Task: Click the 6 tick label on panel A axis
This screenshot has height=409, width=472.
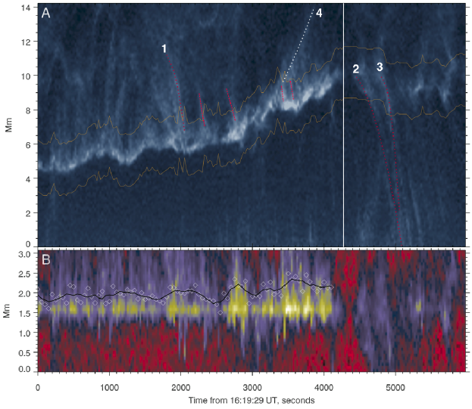Action: [x=28, y=144]
